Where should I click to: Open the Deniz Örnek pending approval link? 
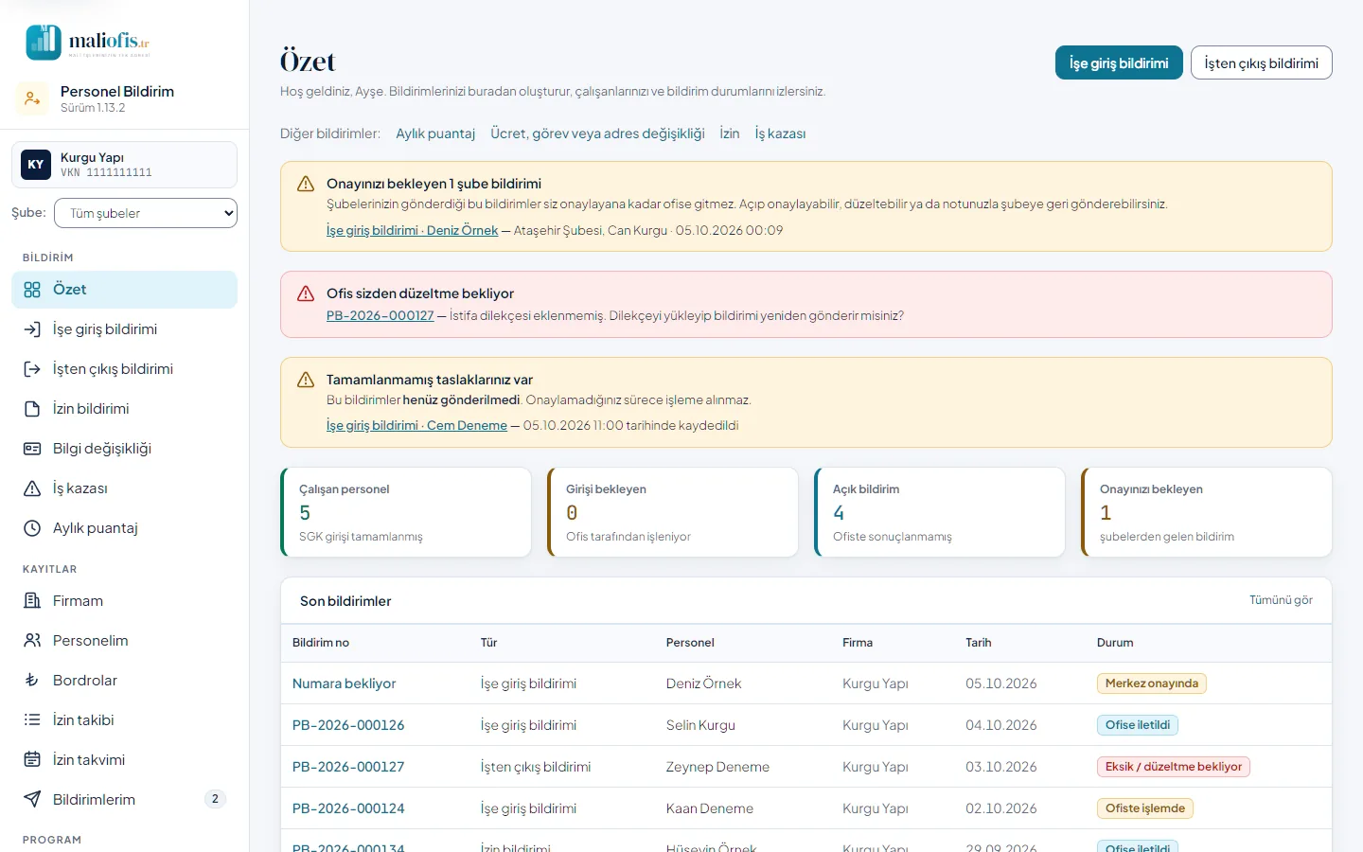tap(412, 230)
